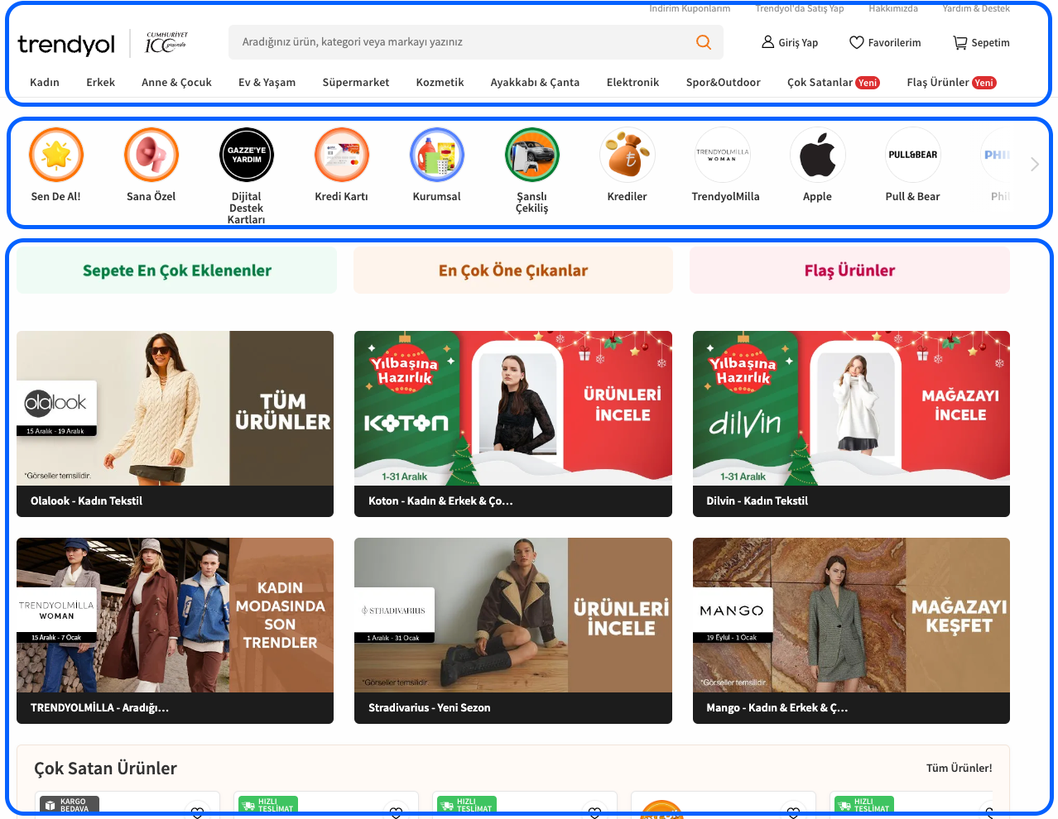This screenshot has width=1058, height=819.
Task: Open Yardım & Destek link
Action: 976,8
